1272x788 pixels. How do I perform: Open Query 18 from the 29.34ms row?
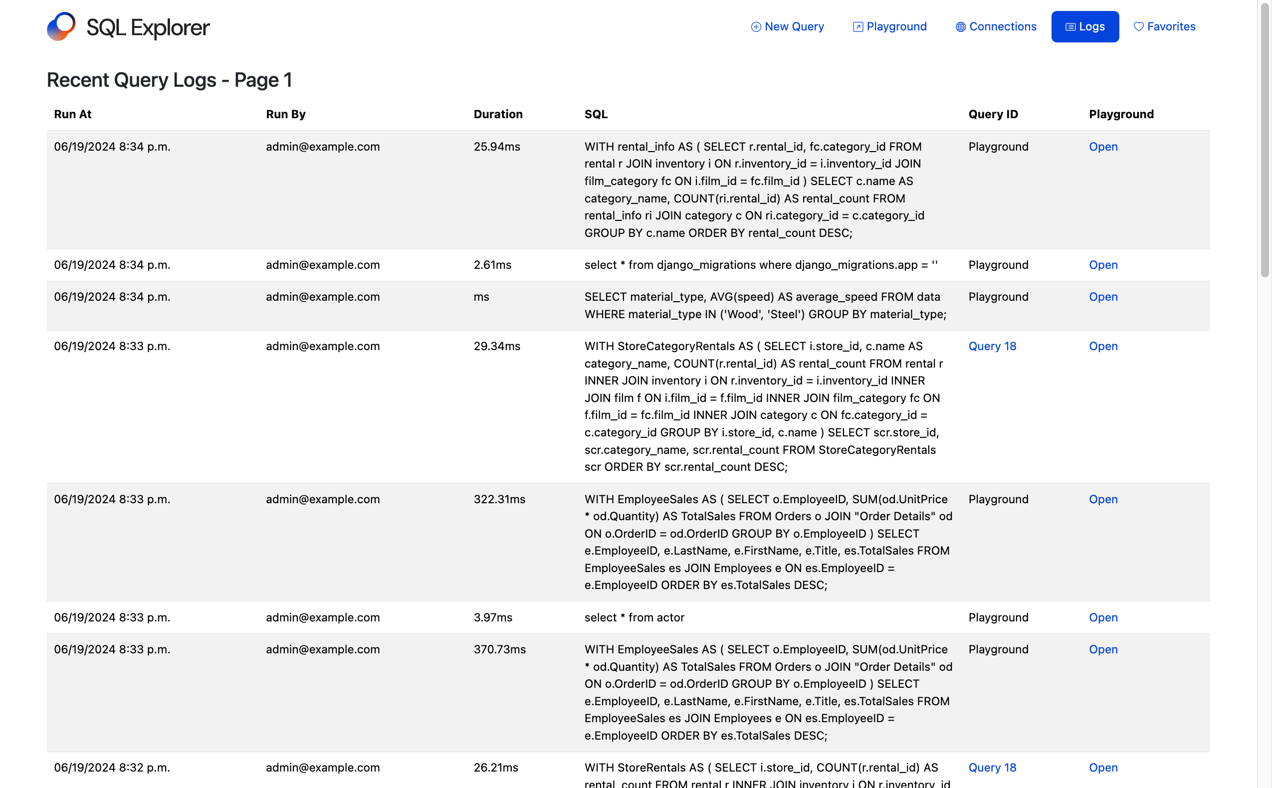pyautogui.click(x=992, y=346)
